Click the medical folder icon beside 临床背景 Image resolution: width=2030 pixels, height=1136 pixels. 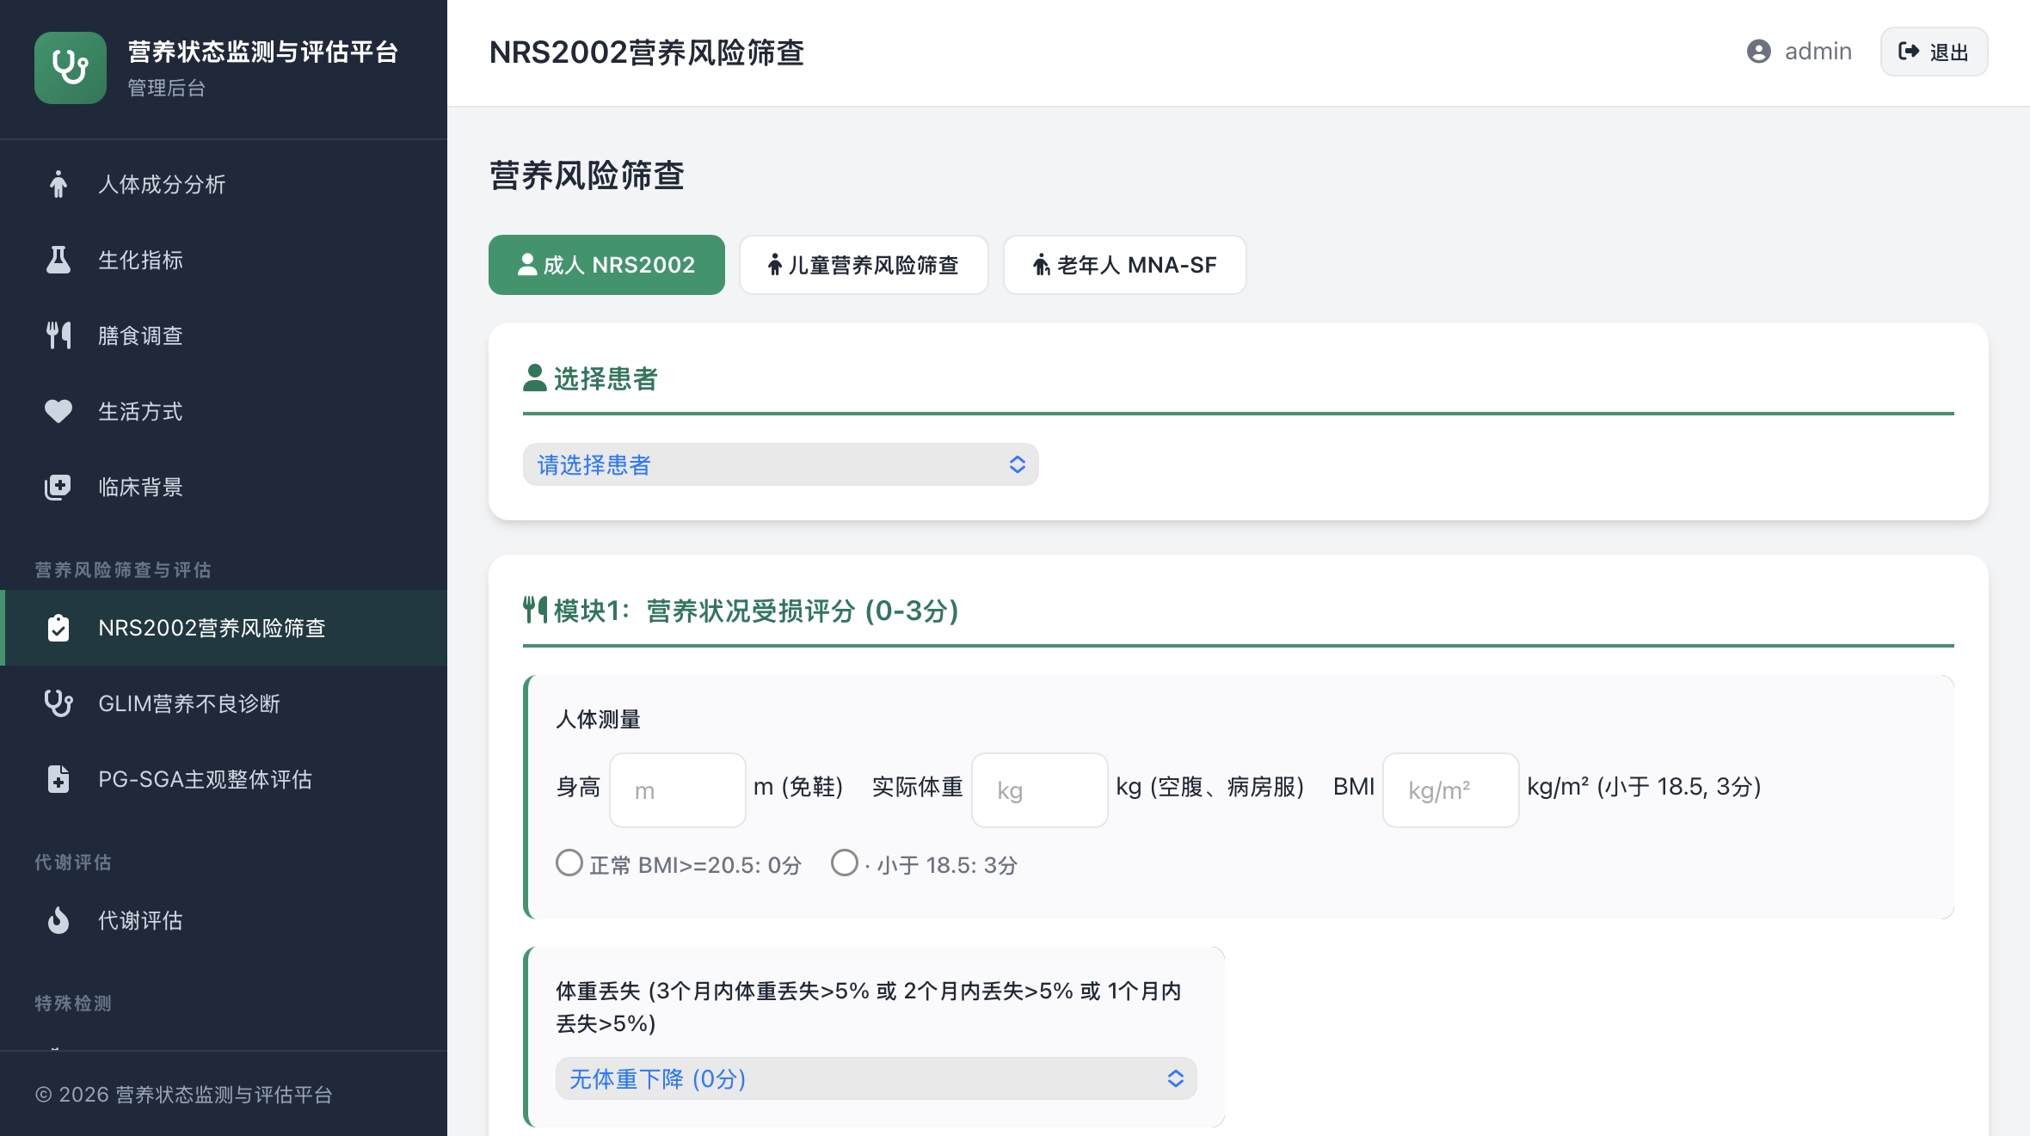pyautogui.click(x=58, y=487)
